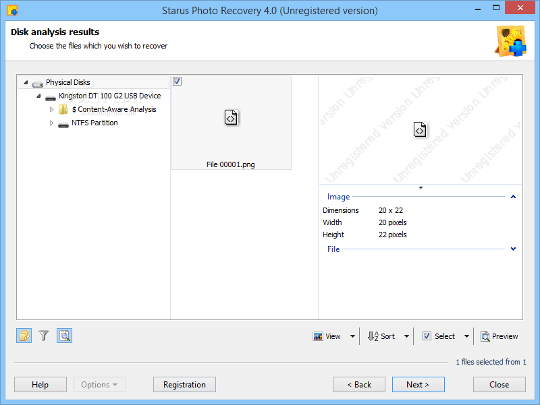
Task: Open the Sort dropdown arrow
Action: point(406,336)
